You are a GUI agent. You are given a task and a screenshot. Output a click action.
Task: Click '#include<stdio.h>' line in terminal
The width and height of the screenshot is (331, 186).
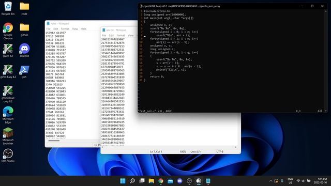tap(157, 11)
